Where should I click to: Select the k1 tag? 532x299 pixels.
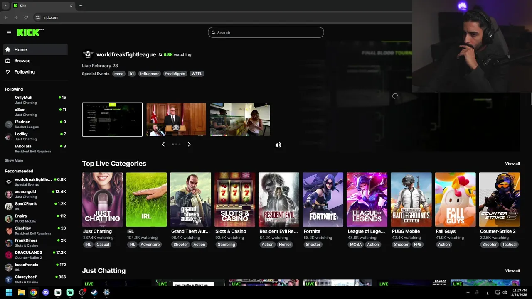click(132, 74)
